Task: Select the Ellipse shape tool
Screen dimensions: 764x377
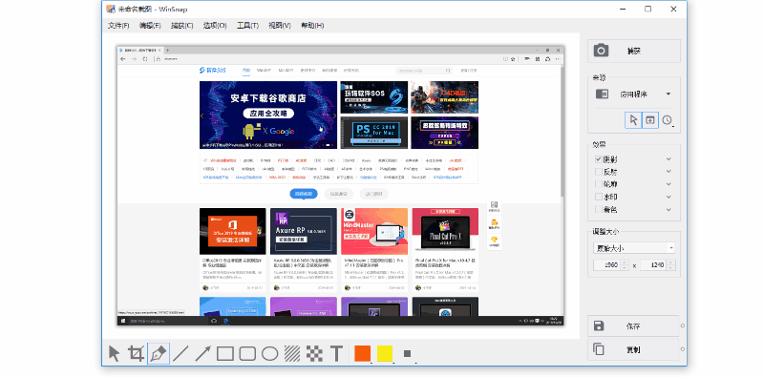Action: (x=269, y=353)
